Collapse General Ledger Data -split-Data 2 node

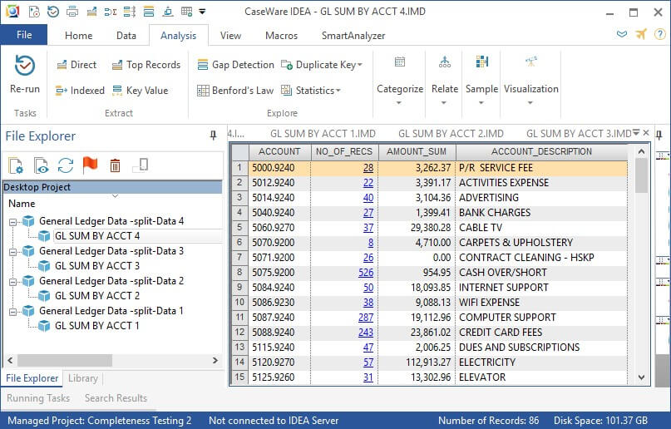click(x=12, y=282)
